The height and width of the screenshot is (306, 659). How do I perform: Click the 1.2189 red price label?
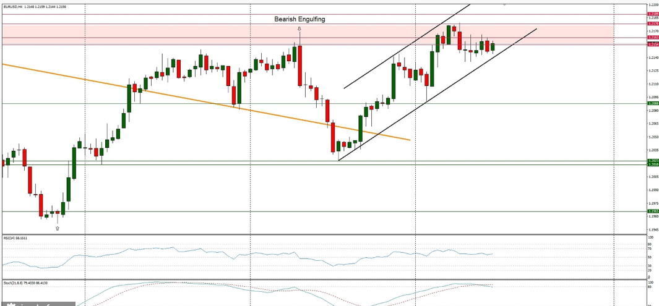(652, 14)
